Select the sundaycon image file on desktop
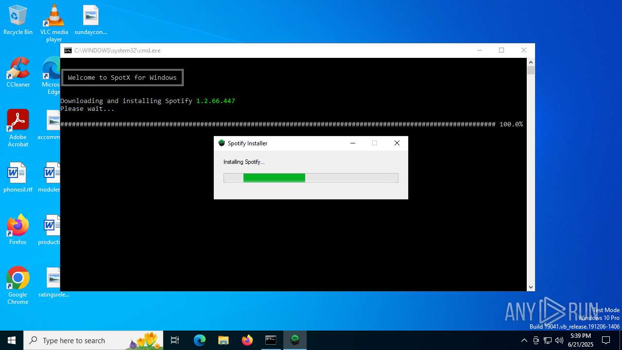Image resolution: width=622 pixels, height=350 pixels. [90, 20]
